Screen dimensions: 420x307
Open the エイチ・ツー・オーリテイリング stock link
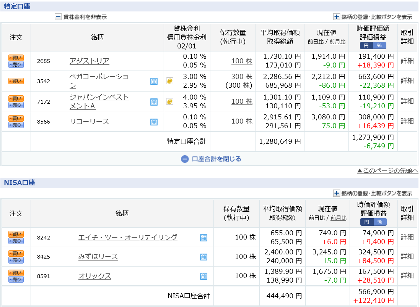128,237
